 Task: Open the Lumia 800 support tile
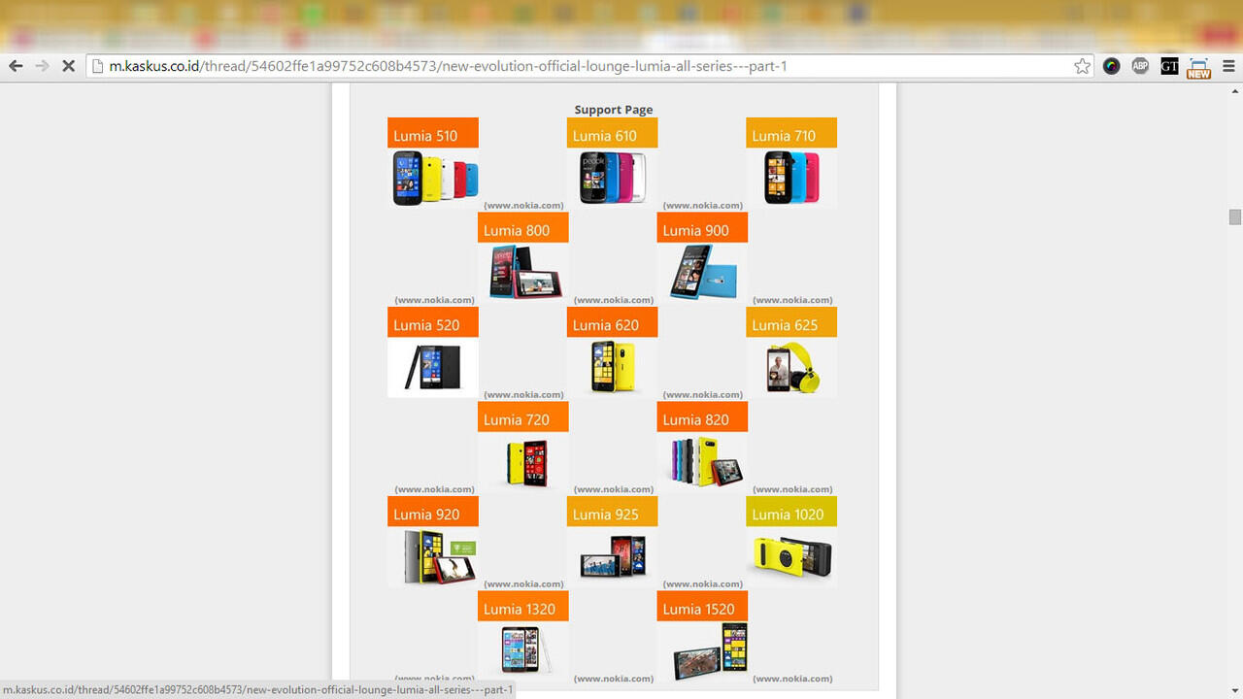coord(522,256)
